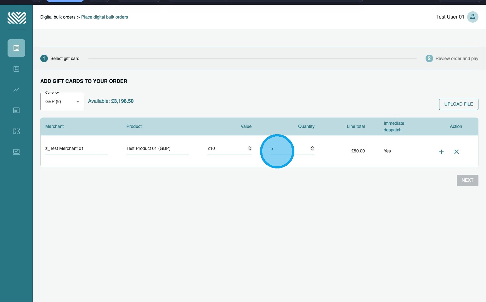Click the Available £3,196.50 balance text
This screenshot has width=486, height=302.
[x=111, y=101]
